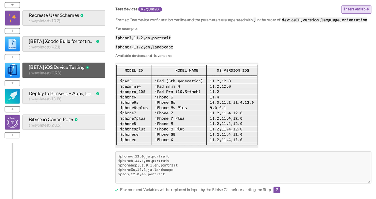
Task: Click the 10.3,11.2,11.4,12.0 versions cell
Action: (232, 102)
